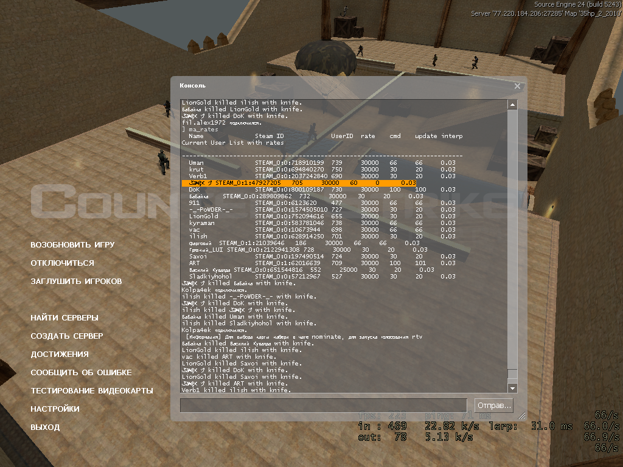Click the DoK player row
The height and width of the screenshot is (467, 623).
pyautogui.click(x=322, y=190)
